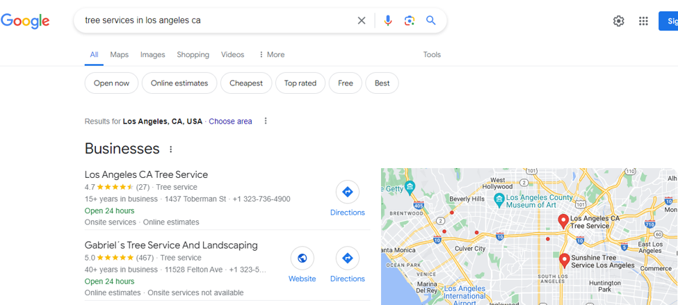Open Google Lens image search icon

click(410, 20)
